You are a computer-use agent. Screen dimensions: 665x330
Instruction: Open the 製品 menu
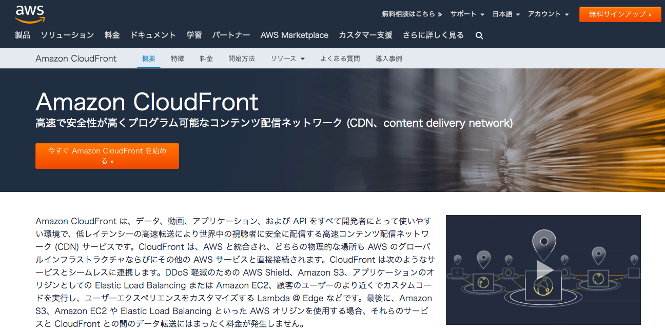(23, 35)
